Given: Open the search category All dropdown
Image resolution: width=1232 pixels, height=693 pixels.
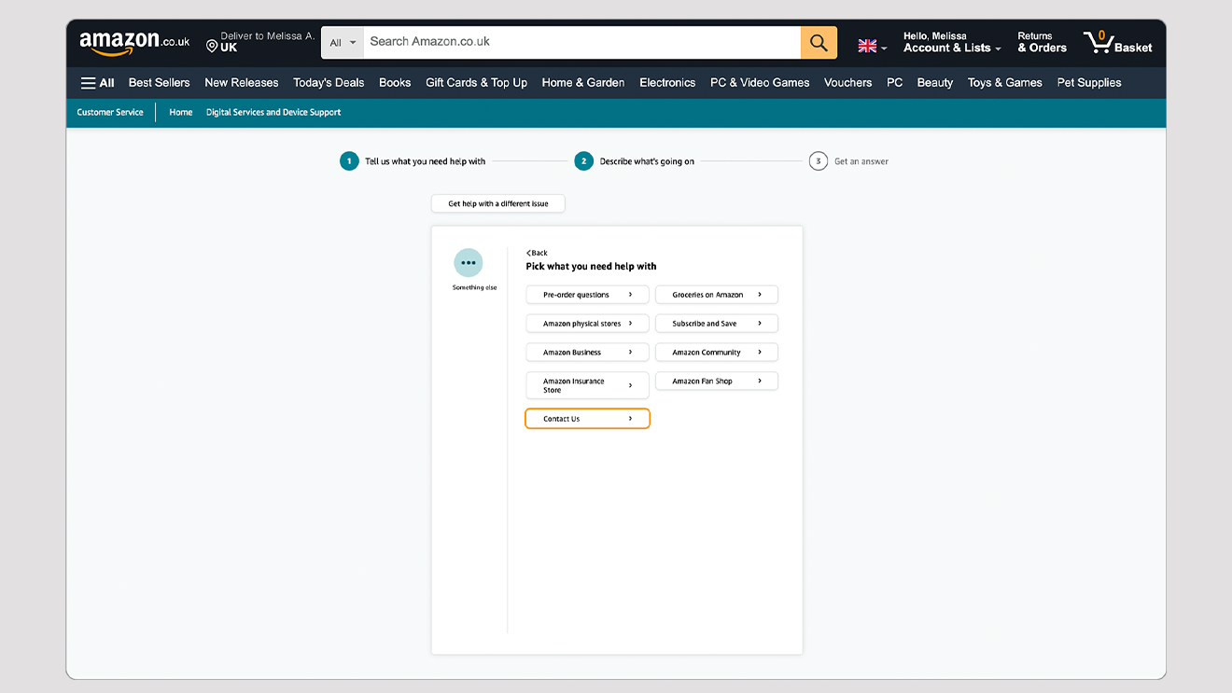Looking at the screenshot, I should tap(343, 43).
